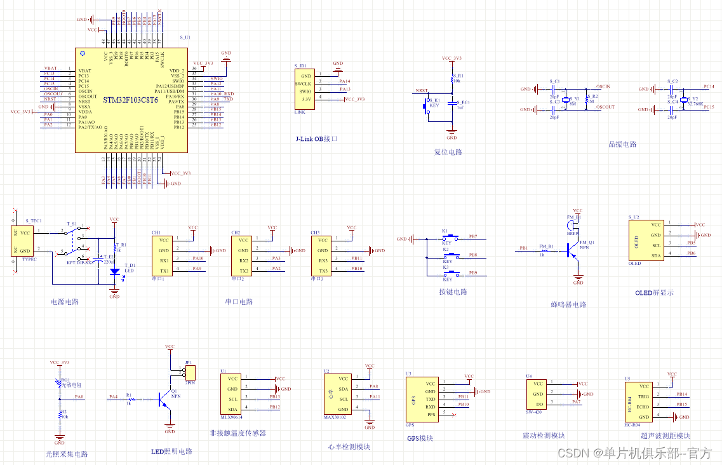Click the "心率检测模块" caption

tap(349, 447)
